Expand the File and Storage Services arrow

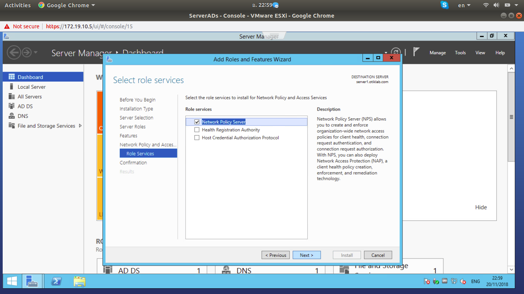click(x=80, y=126)
